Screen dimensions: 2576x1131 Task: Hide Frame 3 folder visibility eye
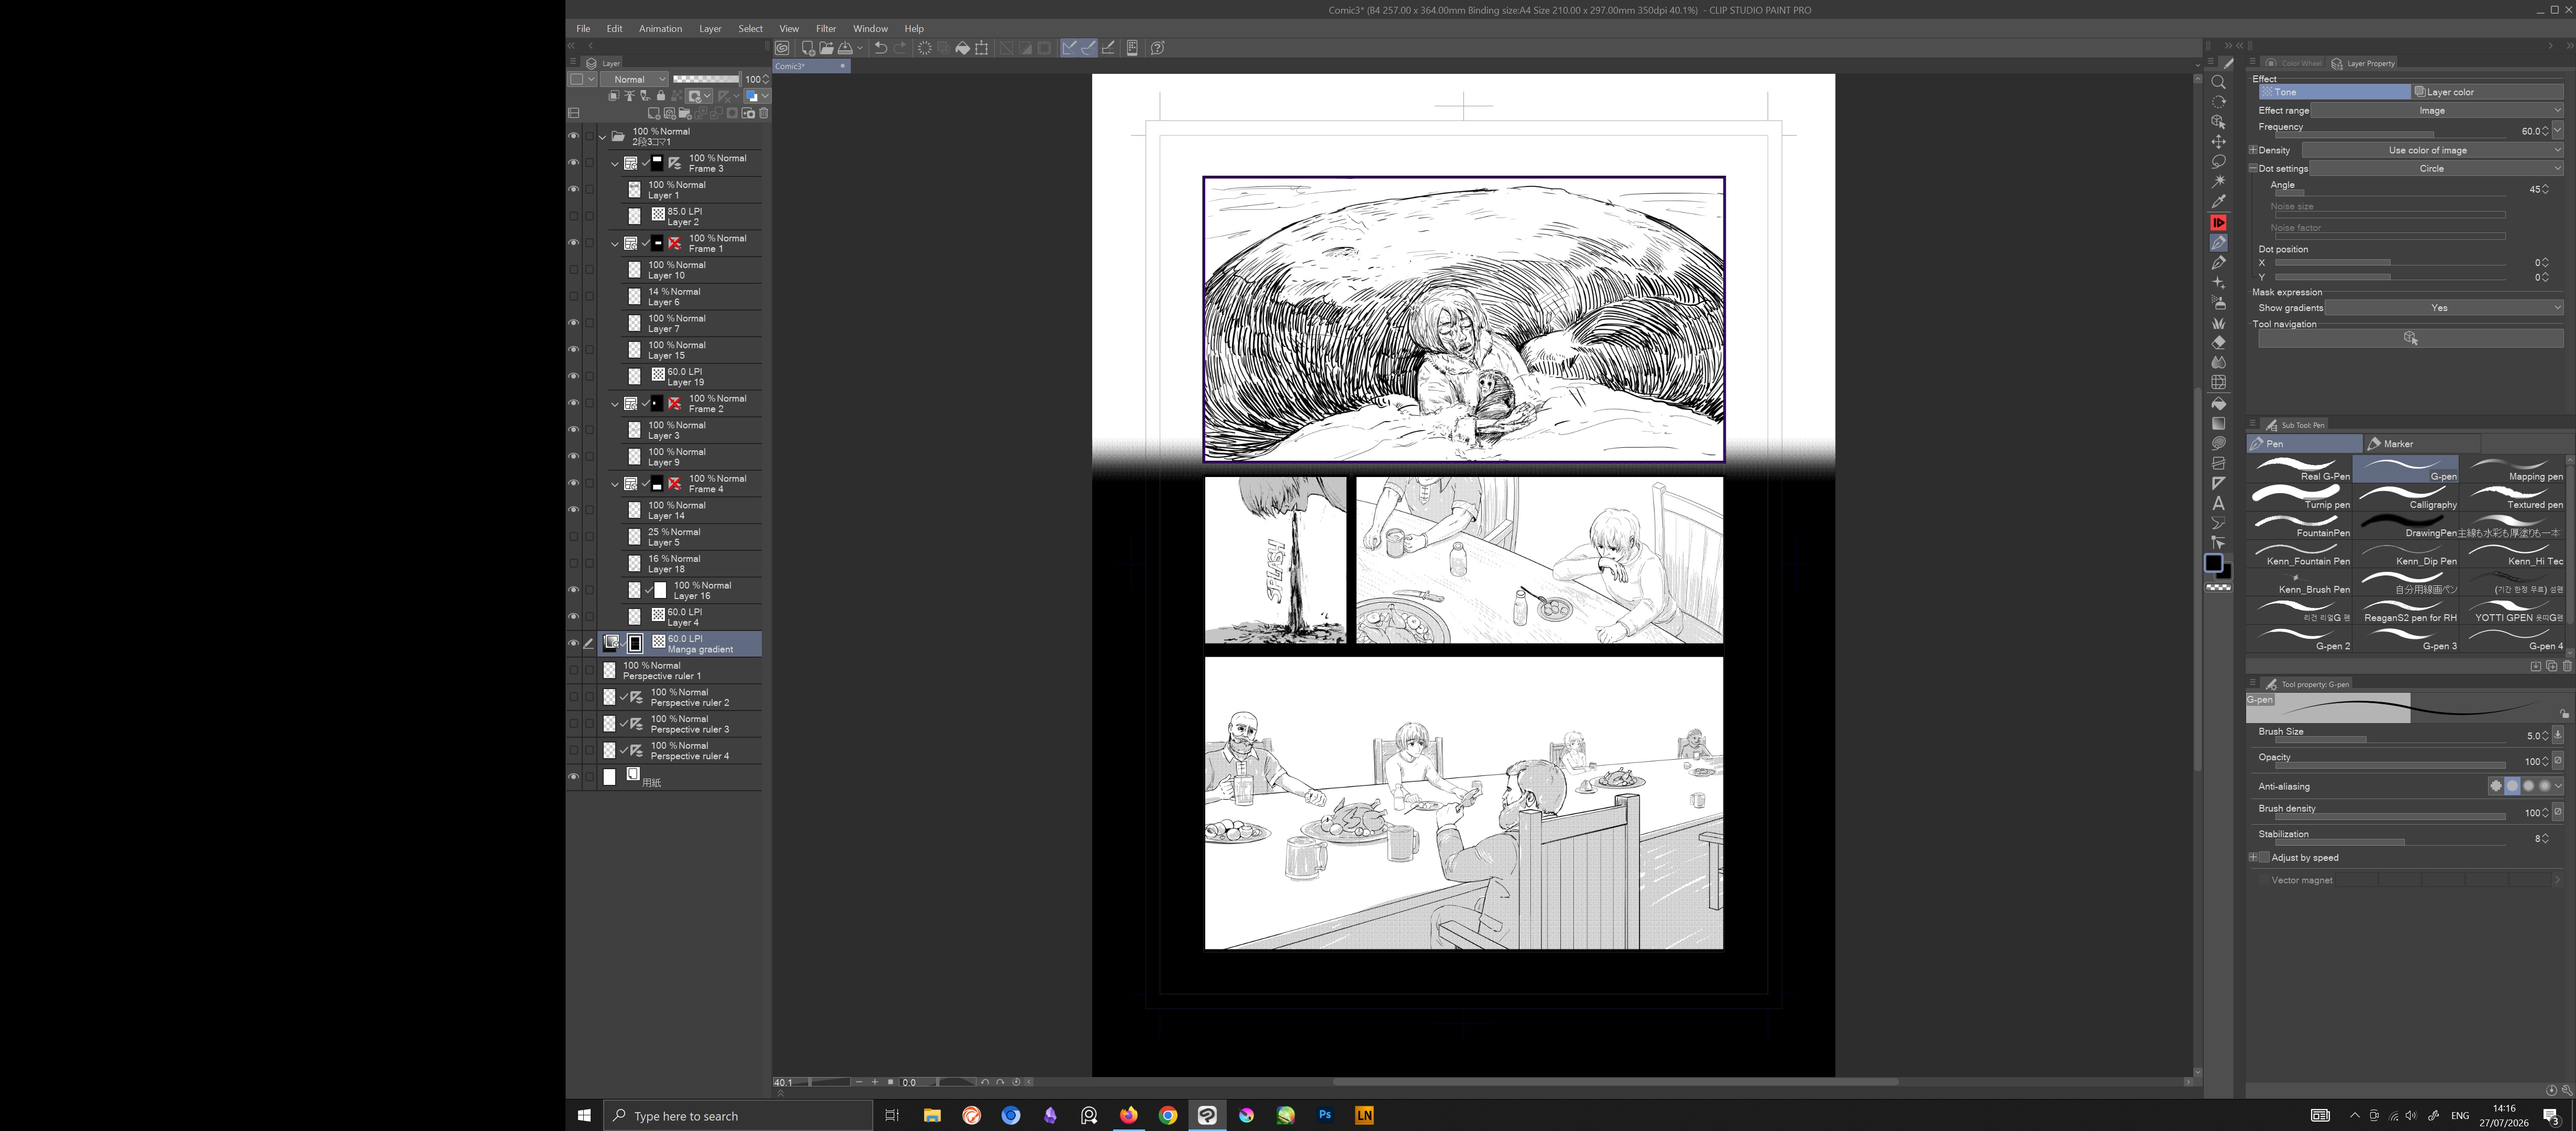pyautogui.click(x=573, y=163)
